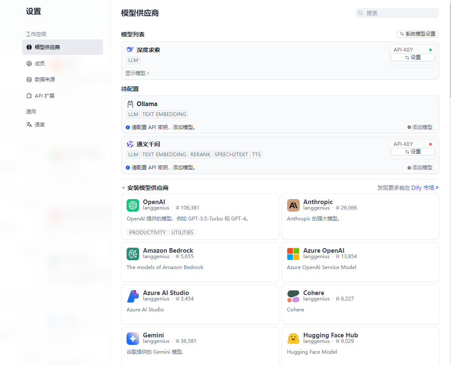This screenshot has height=365, width=451.
Task: Click the info icon under 通义千问
Action: tap(128, 167)
